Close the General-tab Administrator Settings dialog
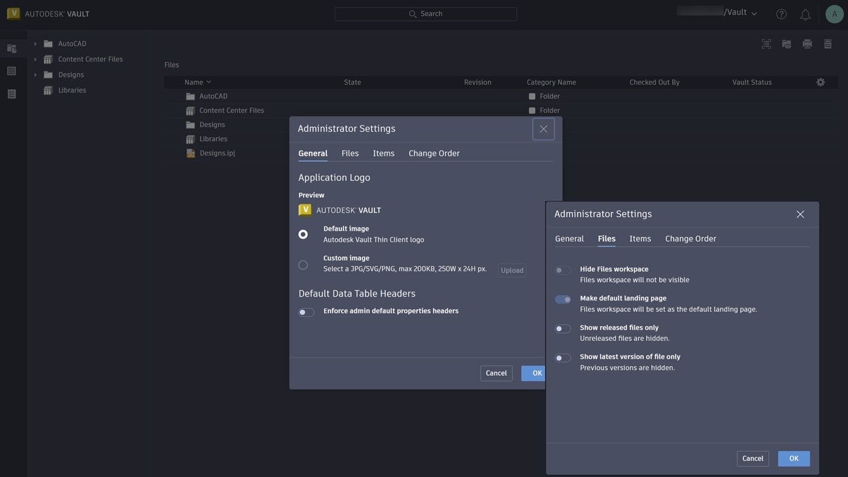 (x=544, y=129)
